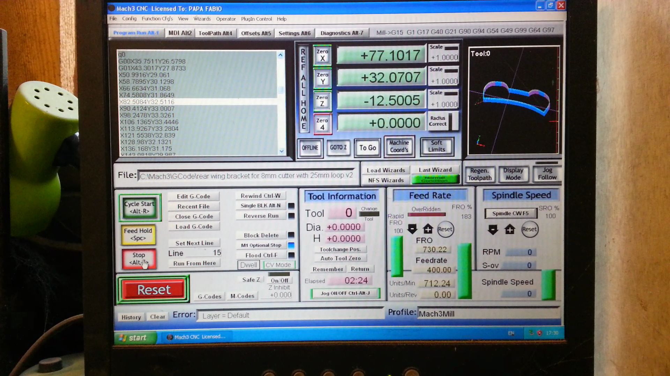This screenshot has width=670, height=376.
Task: Click the Stop Alt-S button
Action: click(x=139, y=259)
